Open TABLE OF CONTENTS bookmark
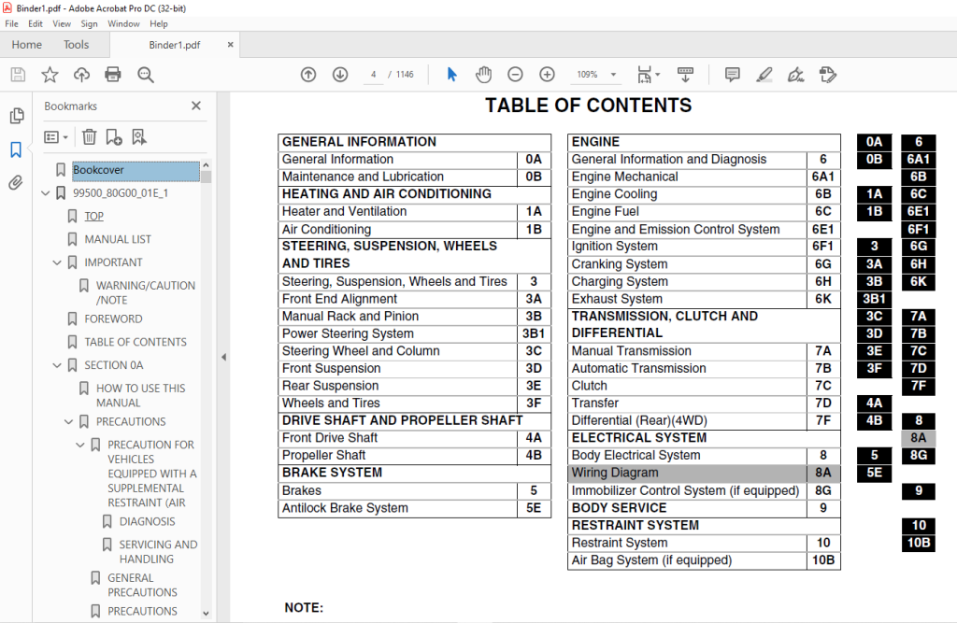 tap(136, 342)
